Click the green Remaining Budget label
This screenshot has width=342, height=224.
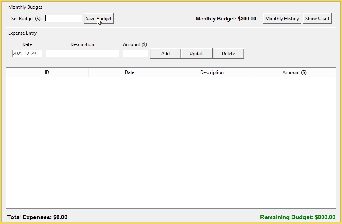coord(297,217)
